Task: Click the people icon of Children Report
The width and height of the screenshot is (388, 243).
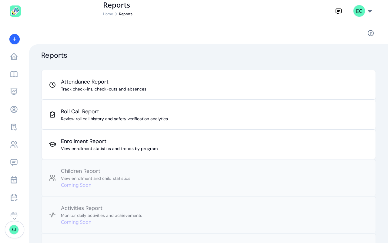Action: point(52,178)
